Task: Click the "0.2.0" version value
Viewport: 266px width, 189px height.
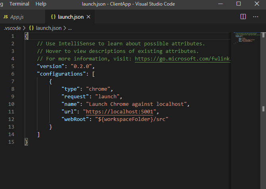Action: tap(81, 66)
